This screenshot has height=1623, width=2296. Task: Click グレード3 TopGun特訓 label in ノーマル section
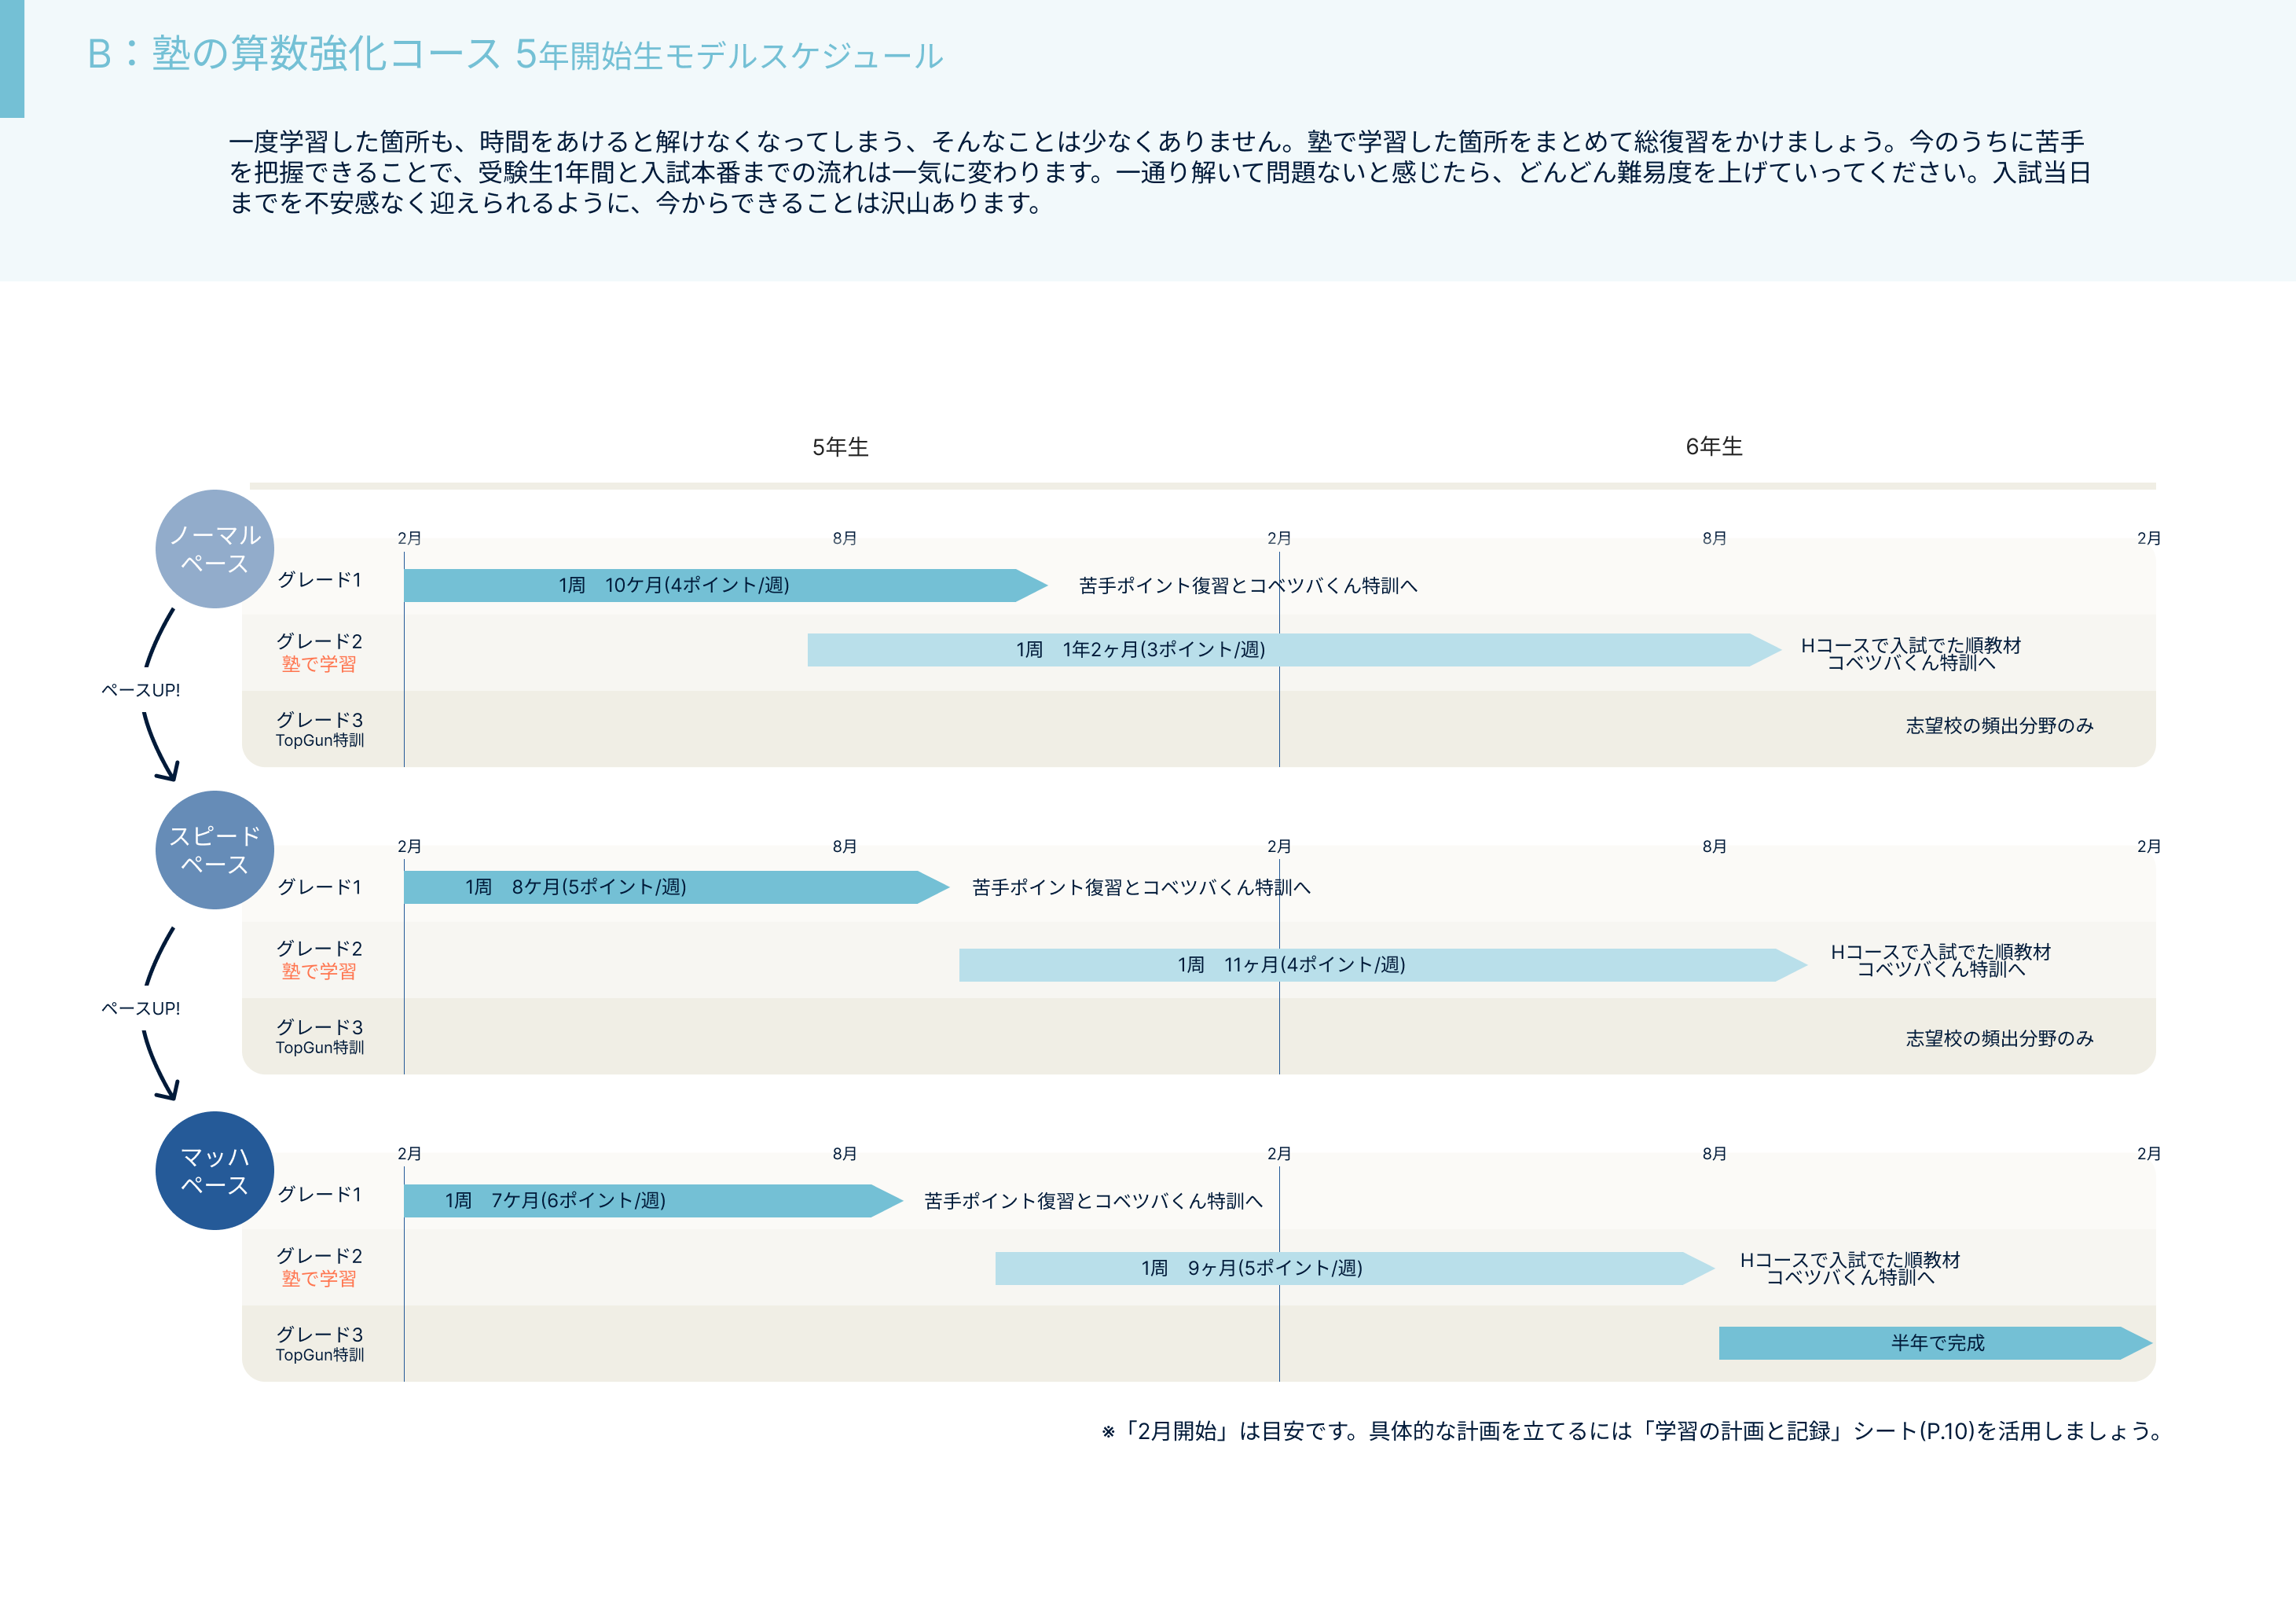[319, 729]
